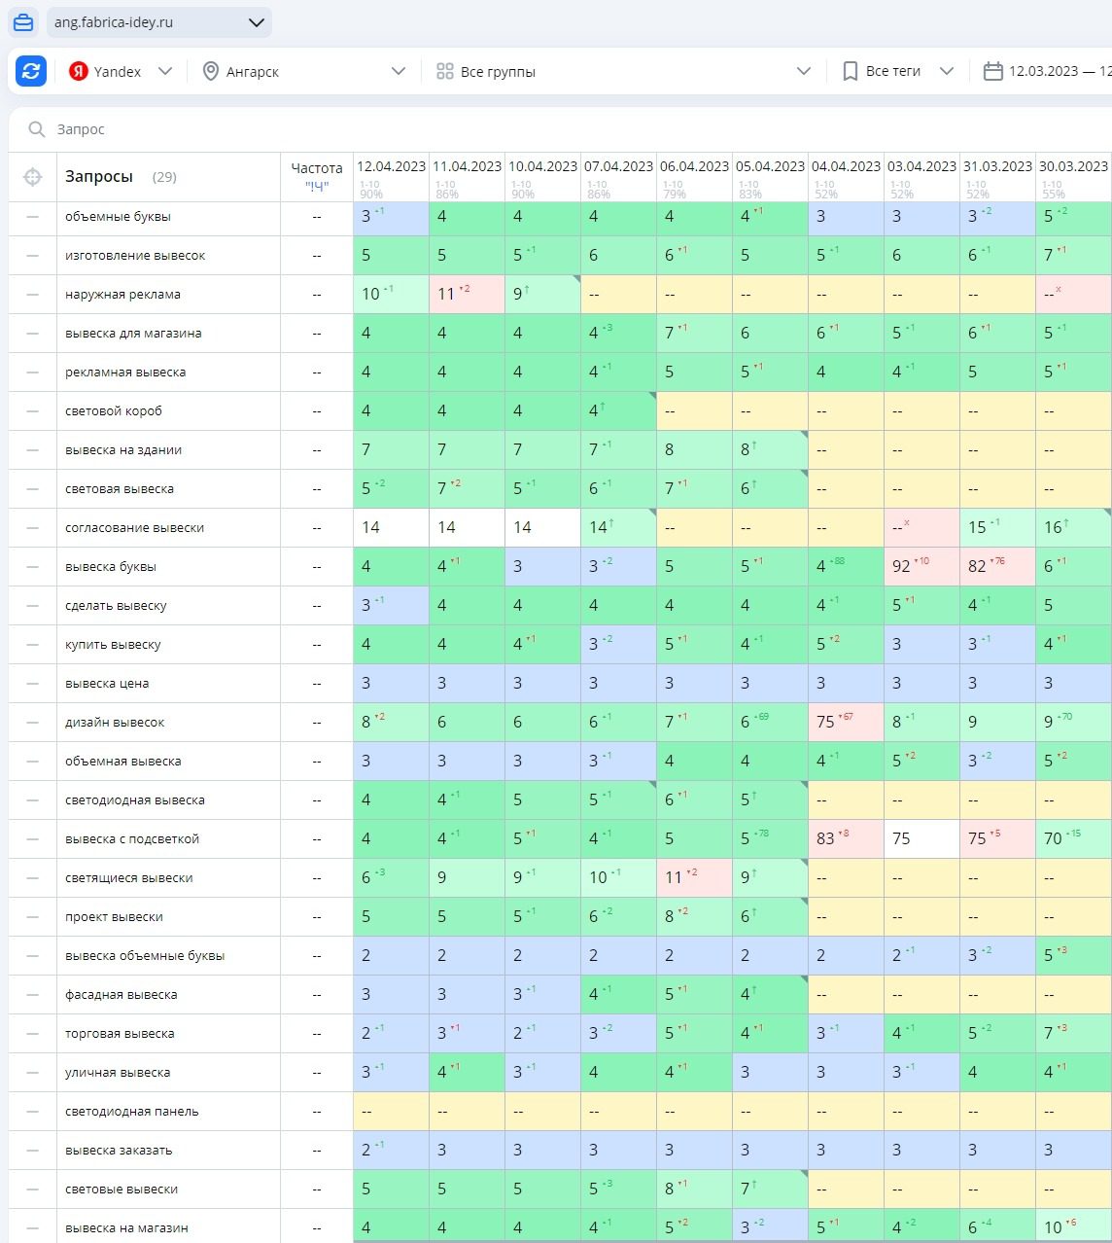
Task: Click the bookmark tags icon
Action: point(850,71)
